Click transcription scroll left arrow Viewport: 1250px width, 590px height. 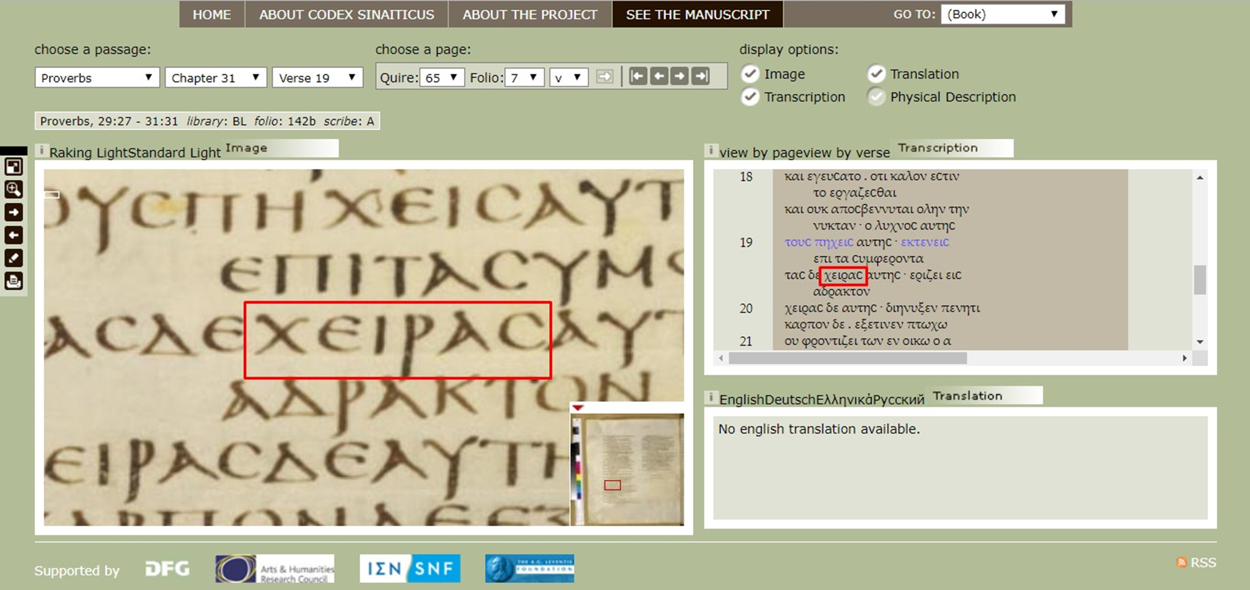coord(721,358)
